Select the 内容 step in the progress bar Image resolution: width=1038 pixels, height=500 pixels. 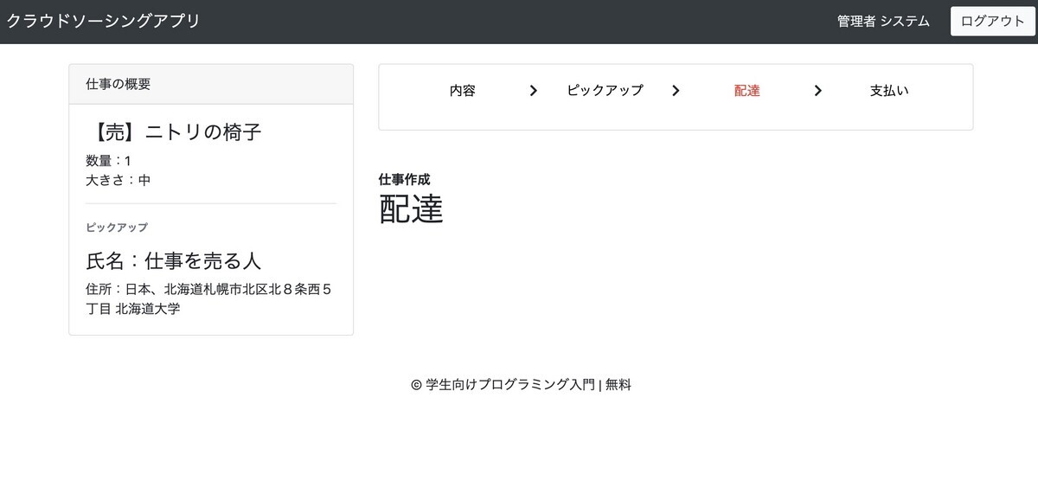[x=464, y=90]
